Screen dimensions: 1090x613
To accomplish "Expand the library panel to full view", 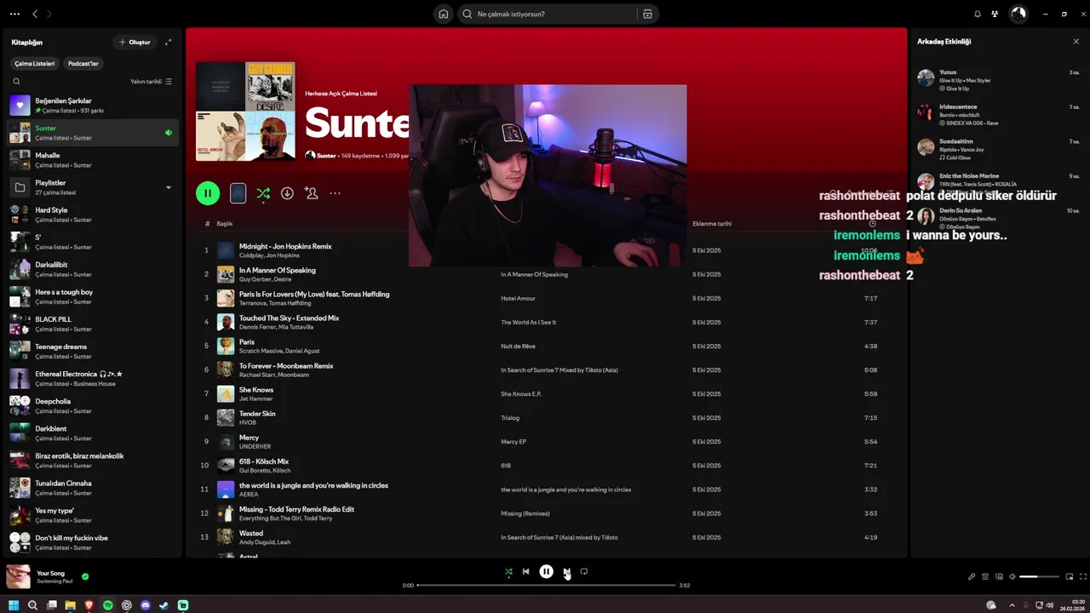I will tap(168, 42).
